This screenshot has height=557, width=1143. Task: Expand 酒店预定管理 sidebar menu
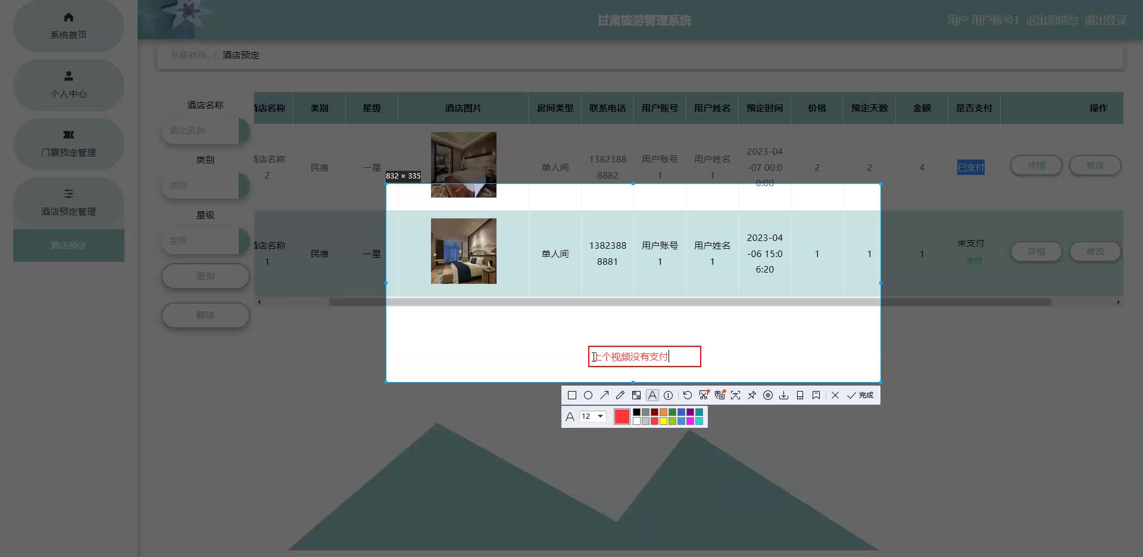(68, 203)
